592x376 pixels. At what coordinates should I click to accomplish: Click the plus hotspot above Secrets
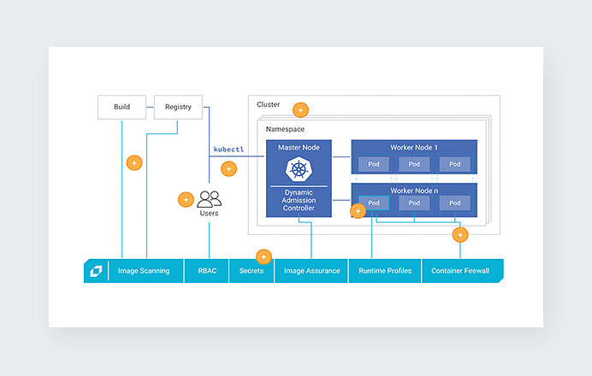pyautogui.click(x=263, y=257)
